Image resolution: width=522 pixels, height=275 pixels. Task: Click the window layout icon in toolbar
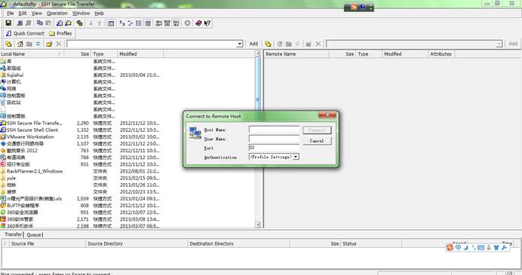tap(111, 23)
